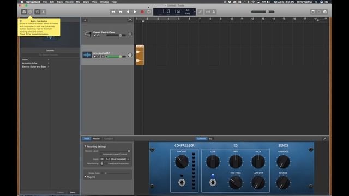The image size is (349, 196).
Task: Select the EQ tab in Smart Controls
Action: pyautogui.click(x=211, y=139)
